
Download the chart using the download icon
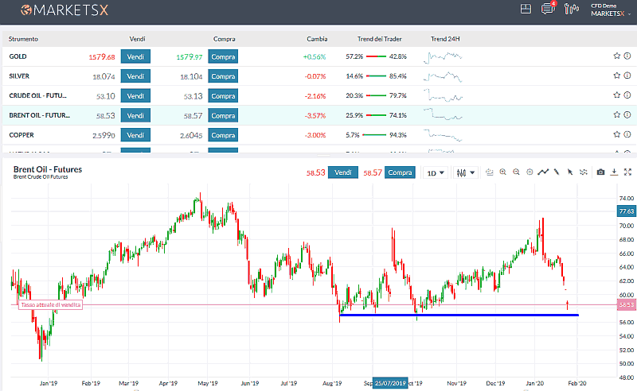614,172
